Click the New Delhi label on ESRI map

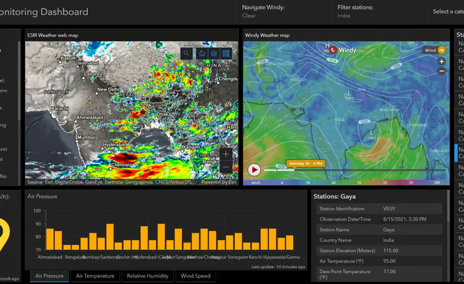coord(108,89)
